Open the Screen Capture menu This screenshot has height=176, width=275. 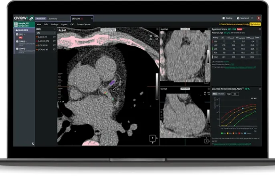[84, 24]
